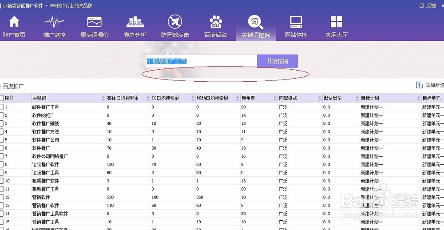The height and width of the screenshot is (230, 444).
Task: Open 推广监控 pulse monitor icon
Action: [54, 22]
